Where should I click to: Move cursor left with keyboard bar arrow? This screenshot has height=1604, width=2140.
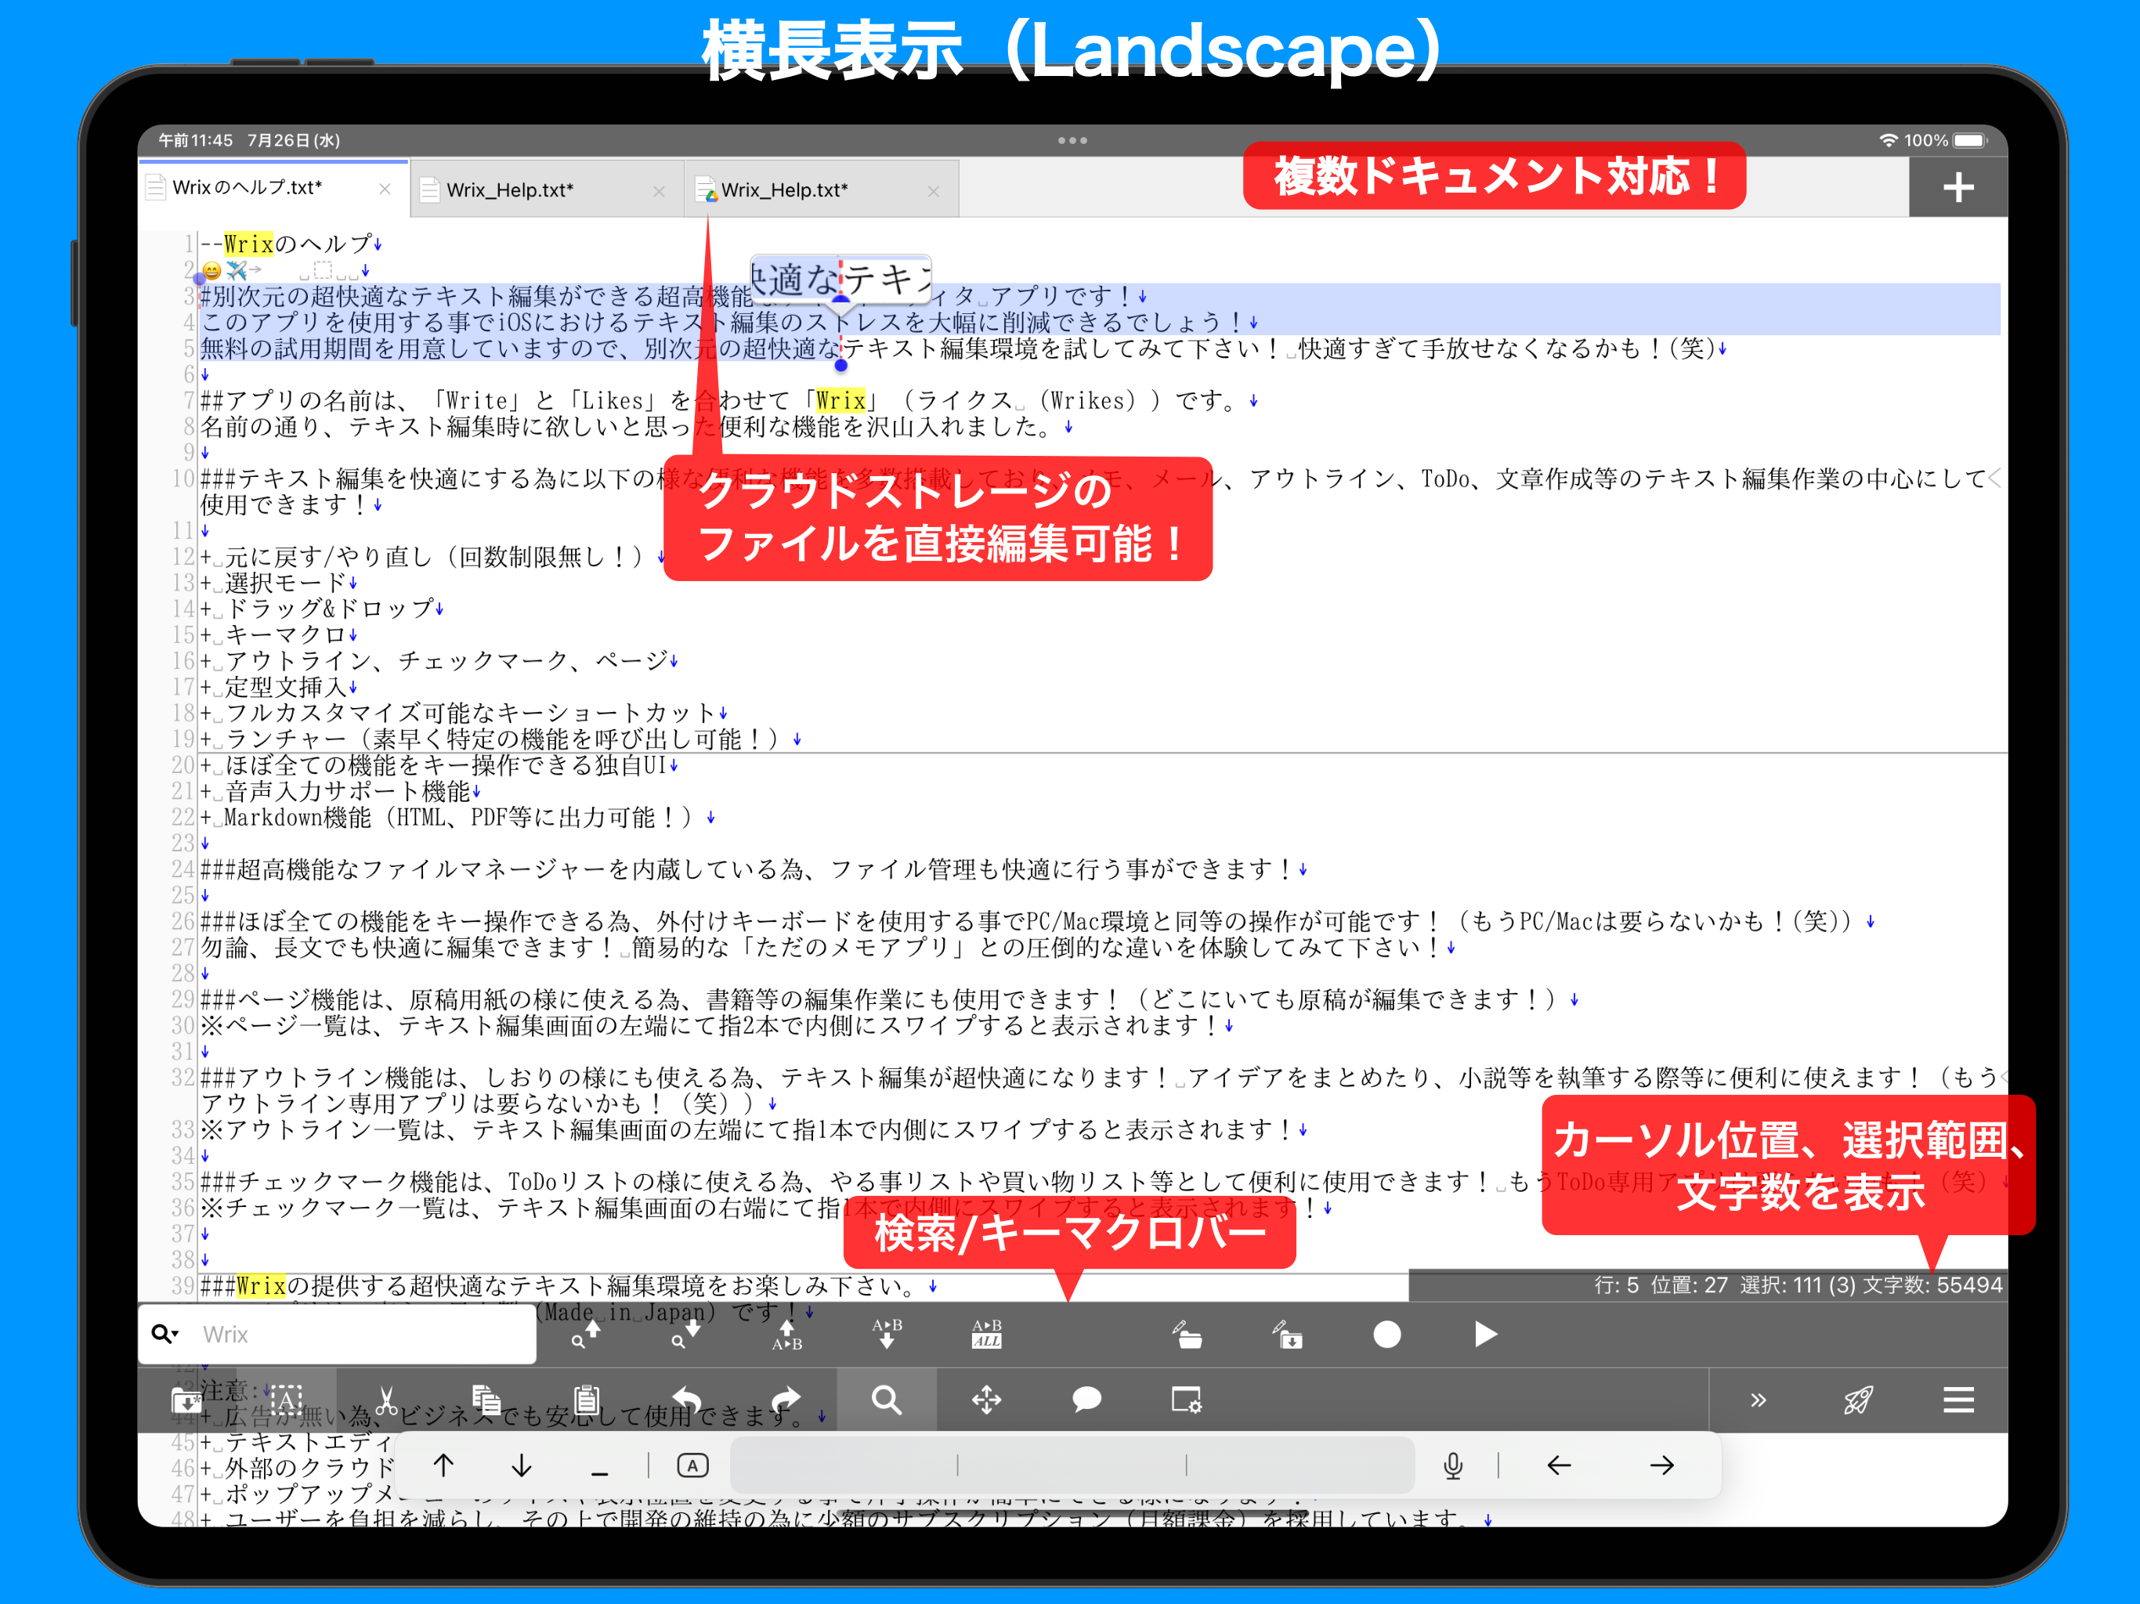point(1559,1465)
